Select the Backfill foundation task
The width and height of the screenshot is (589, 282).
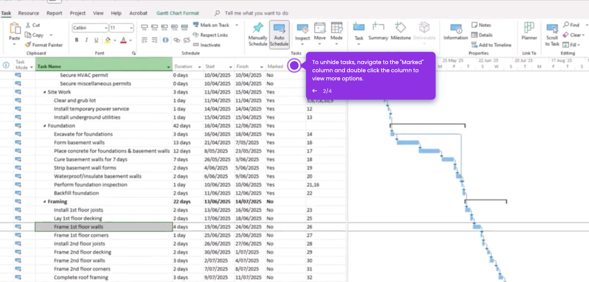[76, 193]
